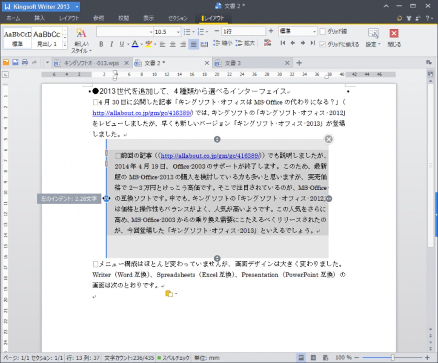This screenshot has width=438, height=363.
Task: Zoom out with the minus button
Action: 357,358
